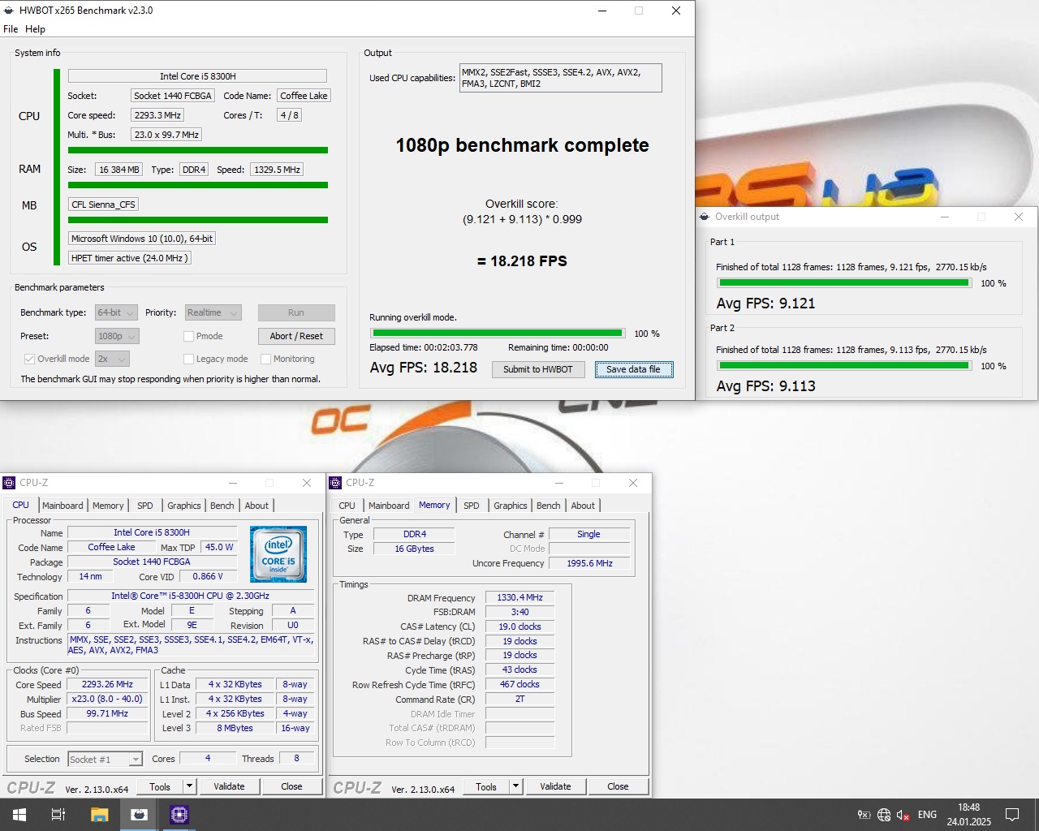Open Tools dropdown arrow in Memory CPU-Z
The width and height of the screenshot is (1039, 831).
click(515, 786)
